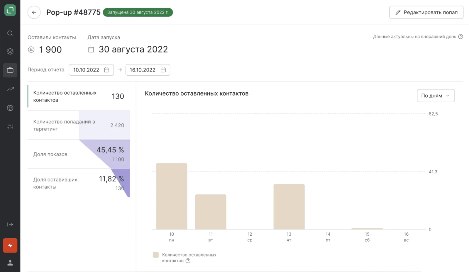This screenshot has height=272, width=469.
Task: Click the red lightning bolt button
Action: tap(10, 246)
